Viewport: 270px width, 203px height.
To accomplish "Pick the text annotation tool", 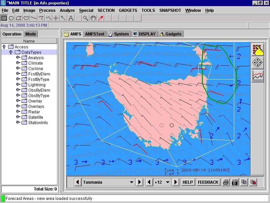I will (71, 18).
